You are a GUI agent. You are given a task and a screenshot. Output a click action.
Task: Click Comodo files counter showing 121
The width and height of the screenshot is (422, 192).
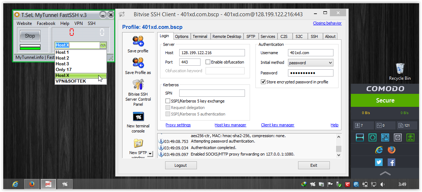pos(407,125)
